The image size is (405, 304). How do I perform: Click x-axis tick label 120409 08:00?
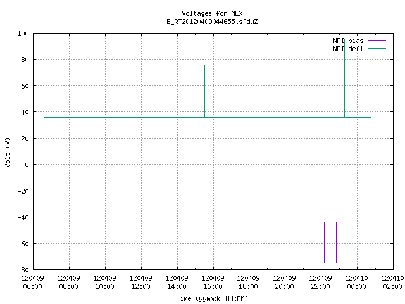pyautogui.click(x=69, y=282)
